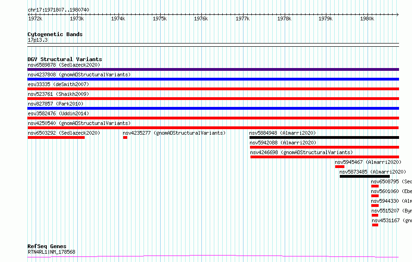Click the 1977k ruler tick label
412x262 pixels.
coord(243,19)
